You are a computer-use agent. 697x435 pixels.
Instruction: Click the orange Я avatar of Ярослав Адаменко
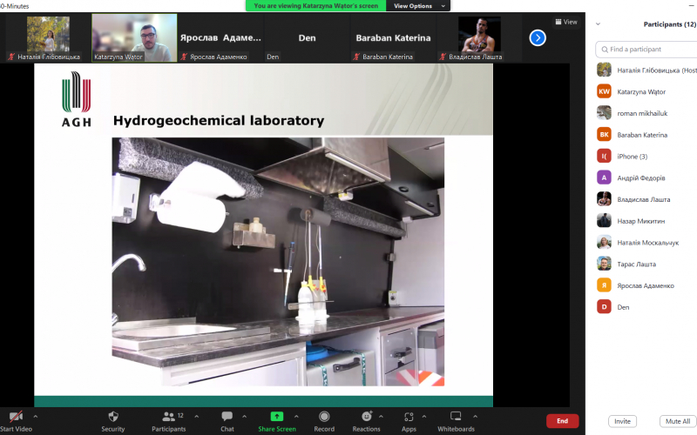point(604,285)
